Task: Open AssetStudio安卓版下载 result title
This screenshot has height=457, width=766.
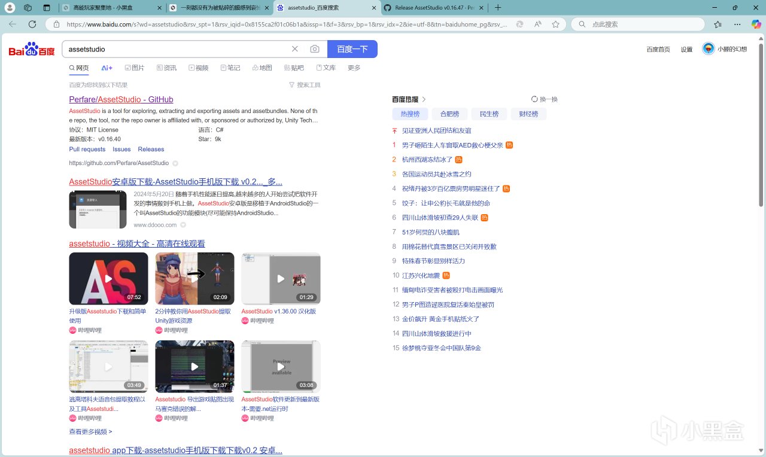Action: (x=175, y=182)
